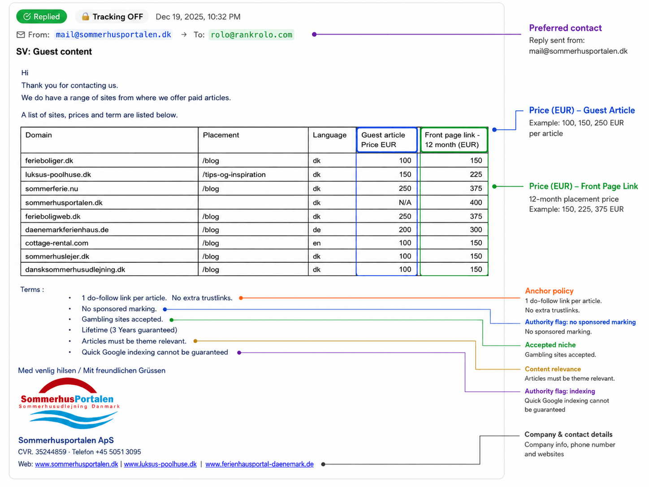649x487 pixels.
Task: Click the Sommerhusportalen ApS company name
Action: (66, 440)
